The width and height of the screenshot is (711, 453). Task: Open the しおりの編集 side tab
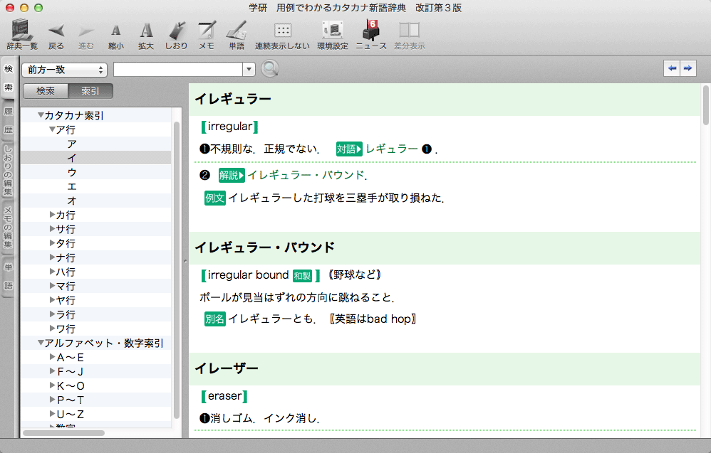pos(9,171)
